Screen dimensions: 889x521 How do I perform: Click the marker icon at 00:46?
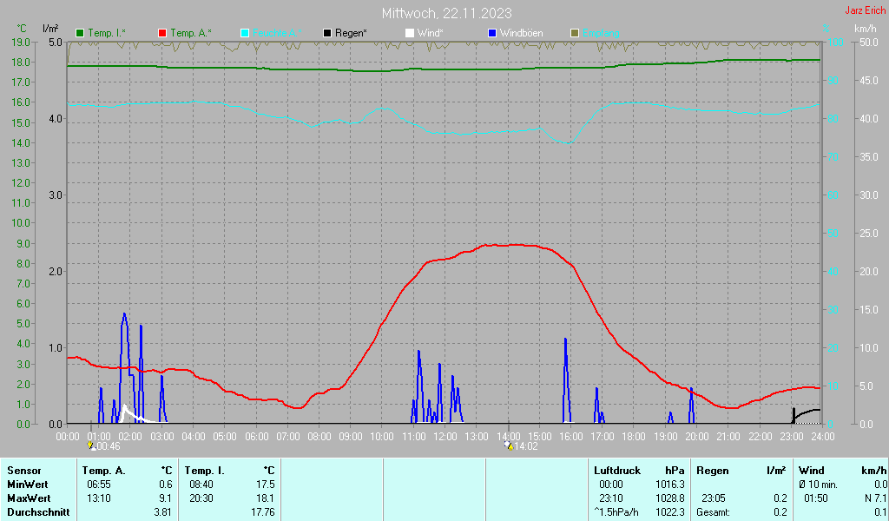click(x=91, y=445)
